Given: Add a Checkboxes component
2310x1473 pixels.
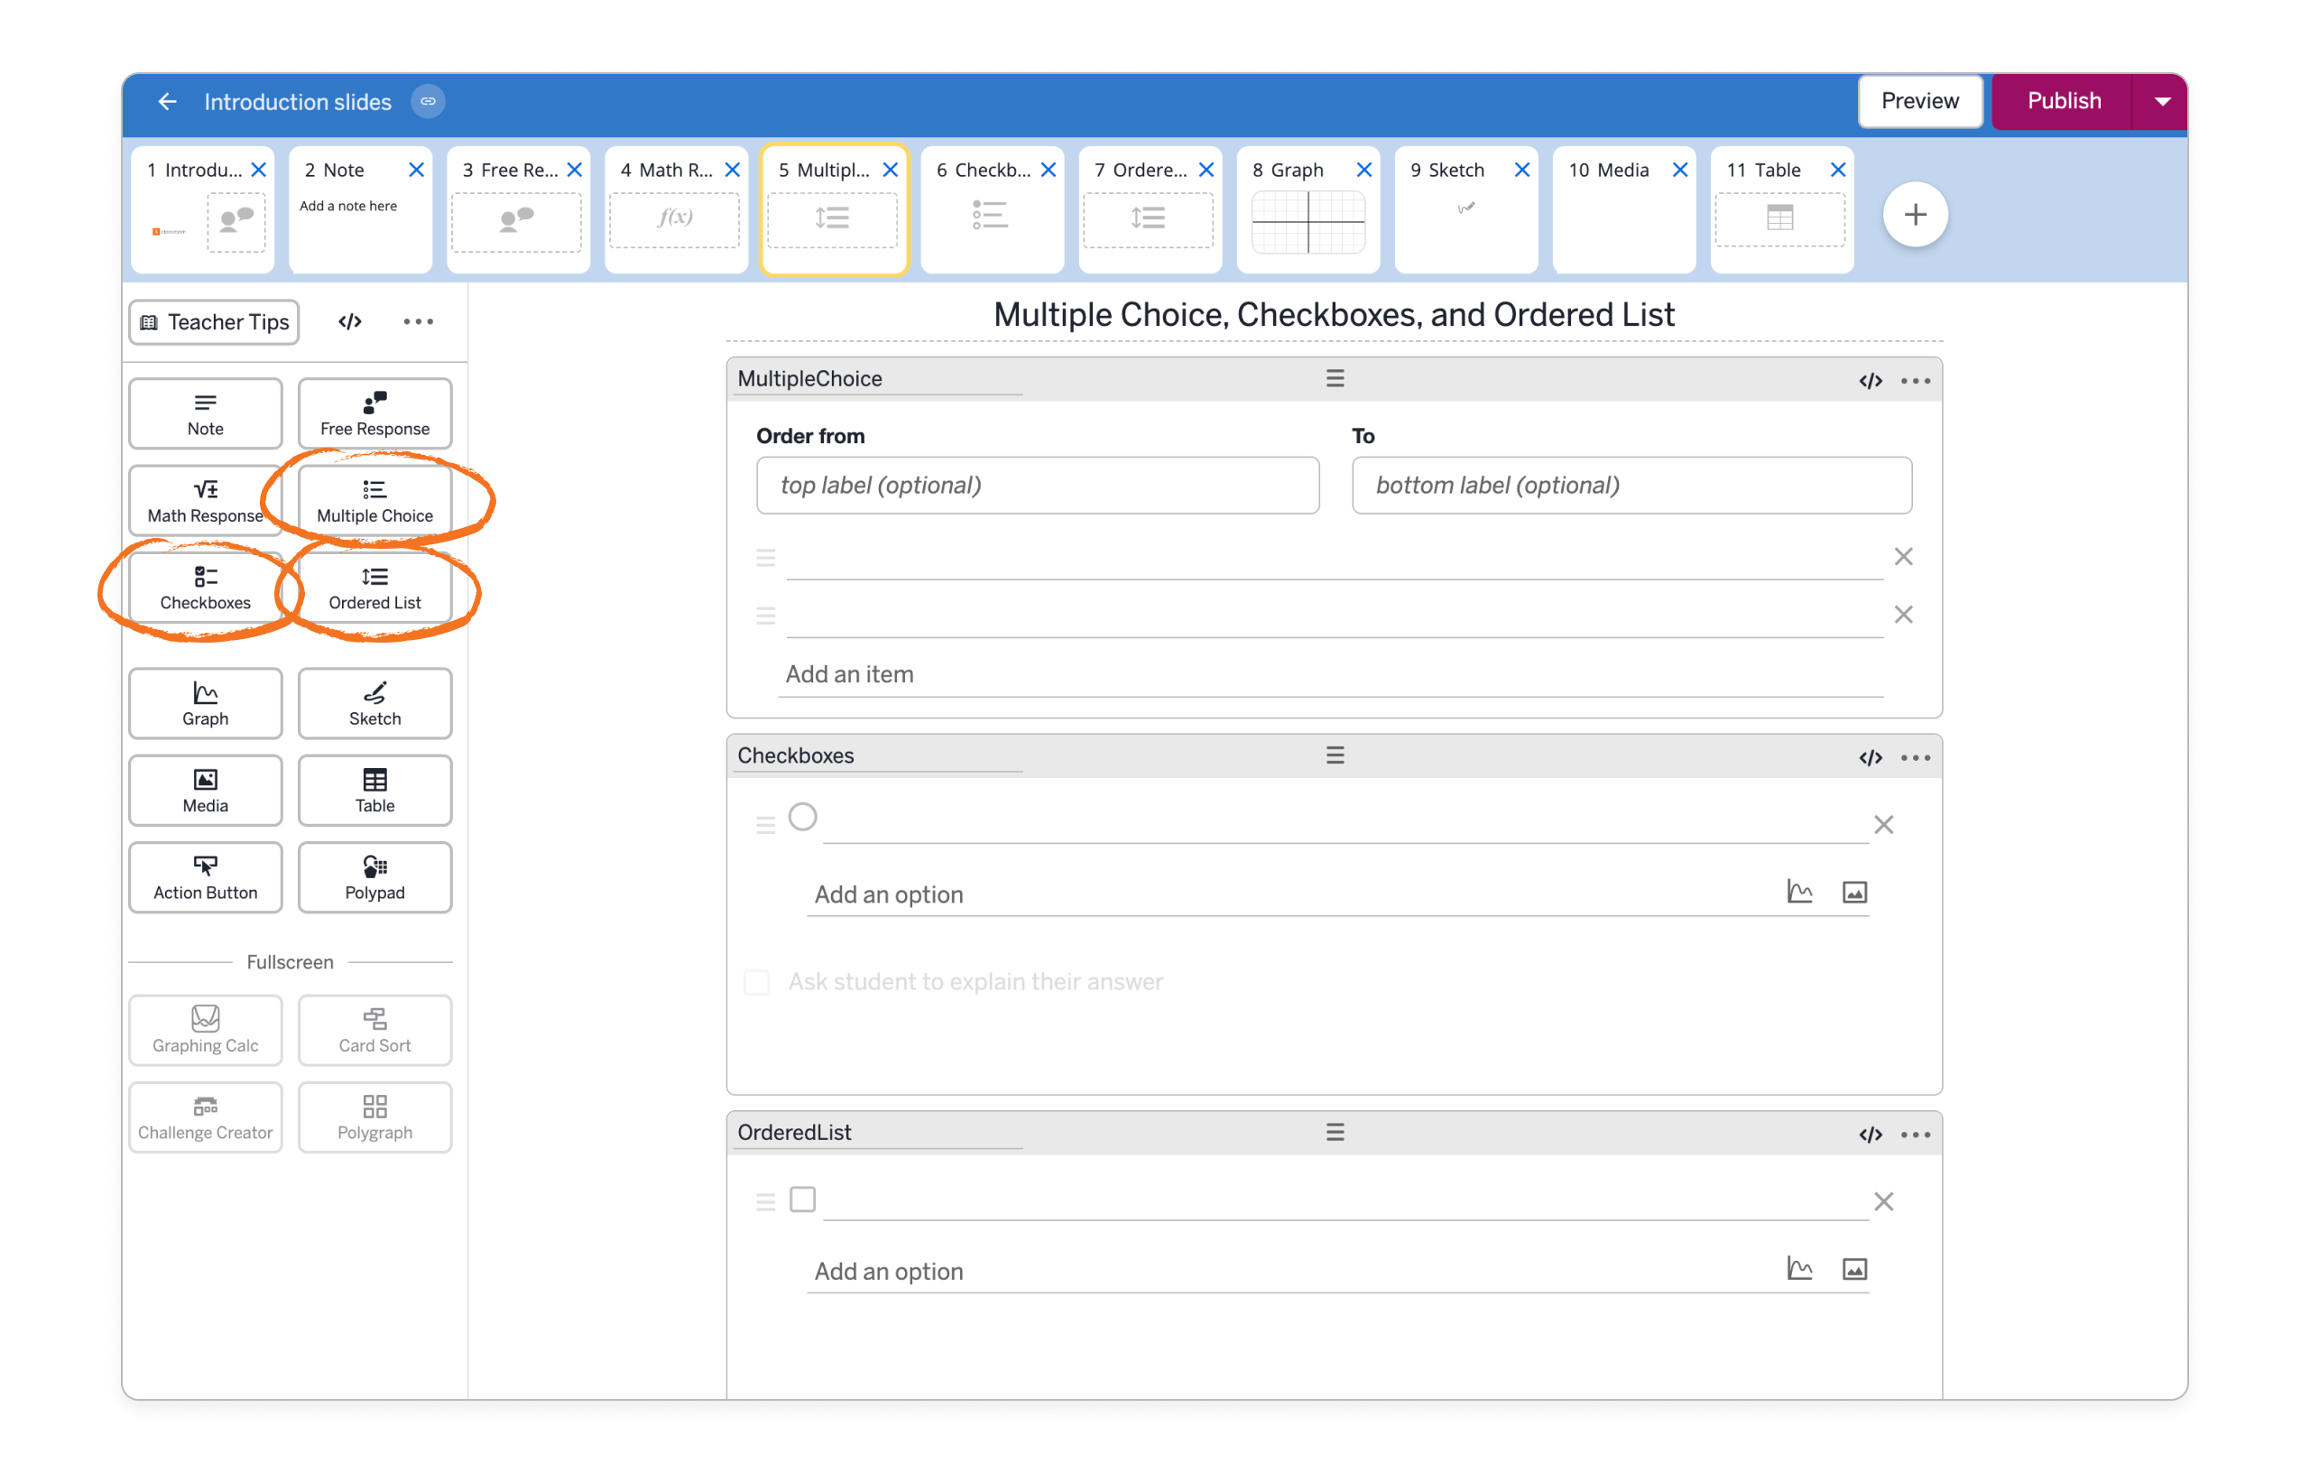Looking at the screenshot, I should [206, 588].
